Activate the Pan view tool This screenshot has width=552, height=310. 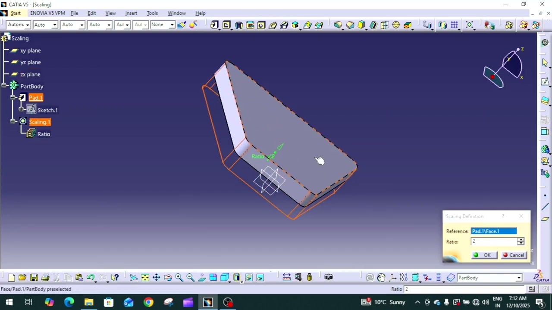point(157,278)
